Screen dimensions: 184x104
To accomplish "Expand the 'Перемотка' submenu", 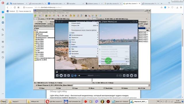I will (84, 37).
